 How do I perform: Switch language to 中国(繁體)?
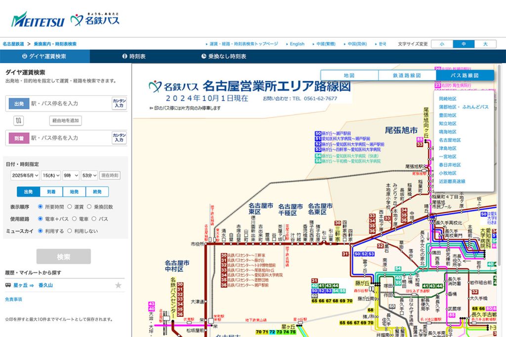[326, 44]
